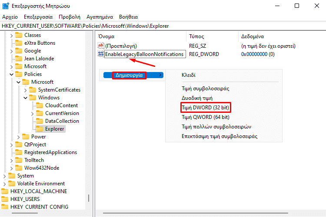This screenshot has width=326, height=217.
Task: Click the Jean Lalonde folder icon
Action: click(19, 59)
